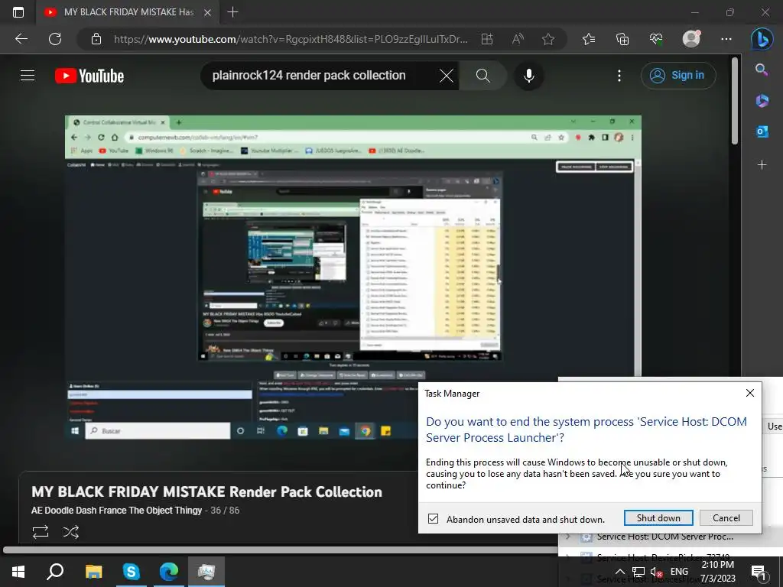Add sidebar app with plus icon
The width and height of the screenshot is (783, 587).
pyautogui.click(x=762, y=164)
